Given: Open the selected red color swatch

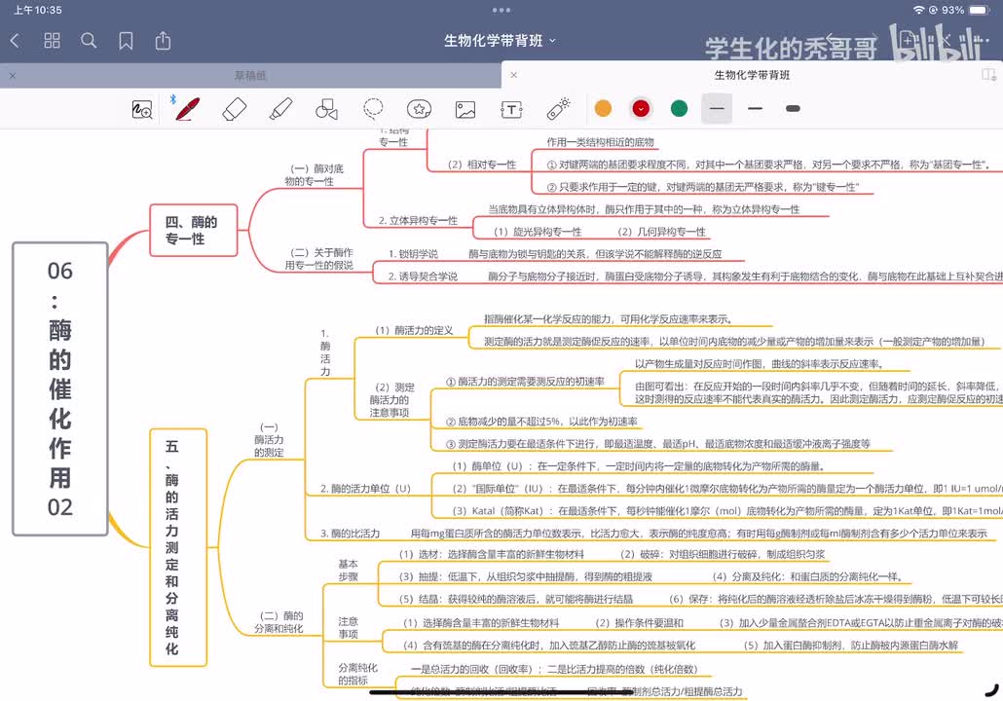Looking at the screenshot, I should tap(641, 109).
